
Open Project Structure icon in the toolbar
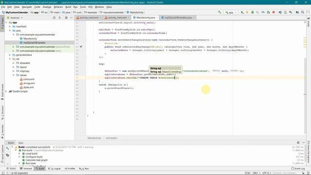(297, 12)
